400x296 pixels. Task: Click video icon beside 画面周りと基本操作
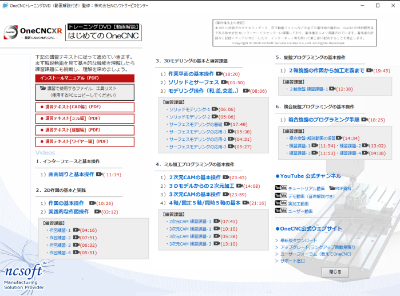pos(98,174)
